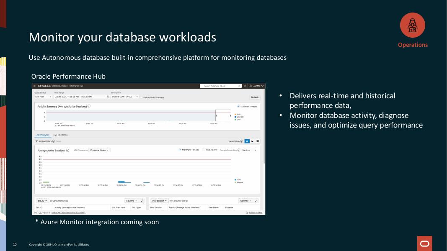Click the Wait legend color swatch
This screenshot has width=447, height=251.
(x=235, y=114)
